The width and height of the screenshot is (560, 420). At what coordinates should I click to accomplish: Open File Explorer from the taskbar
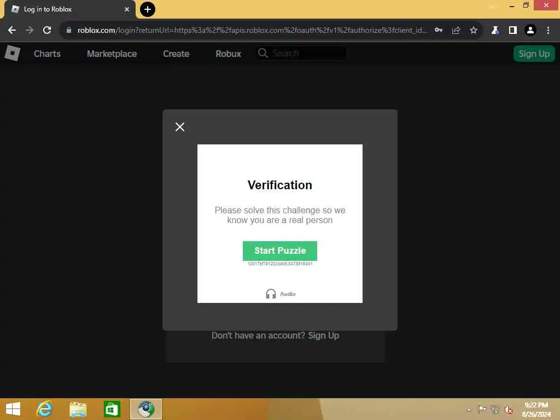point(78,409)
